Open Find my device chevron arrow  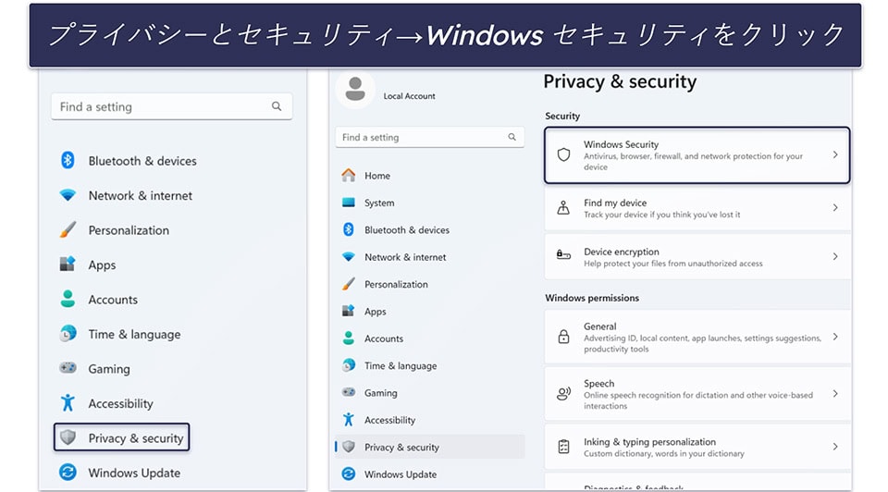pos(835,208)
